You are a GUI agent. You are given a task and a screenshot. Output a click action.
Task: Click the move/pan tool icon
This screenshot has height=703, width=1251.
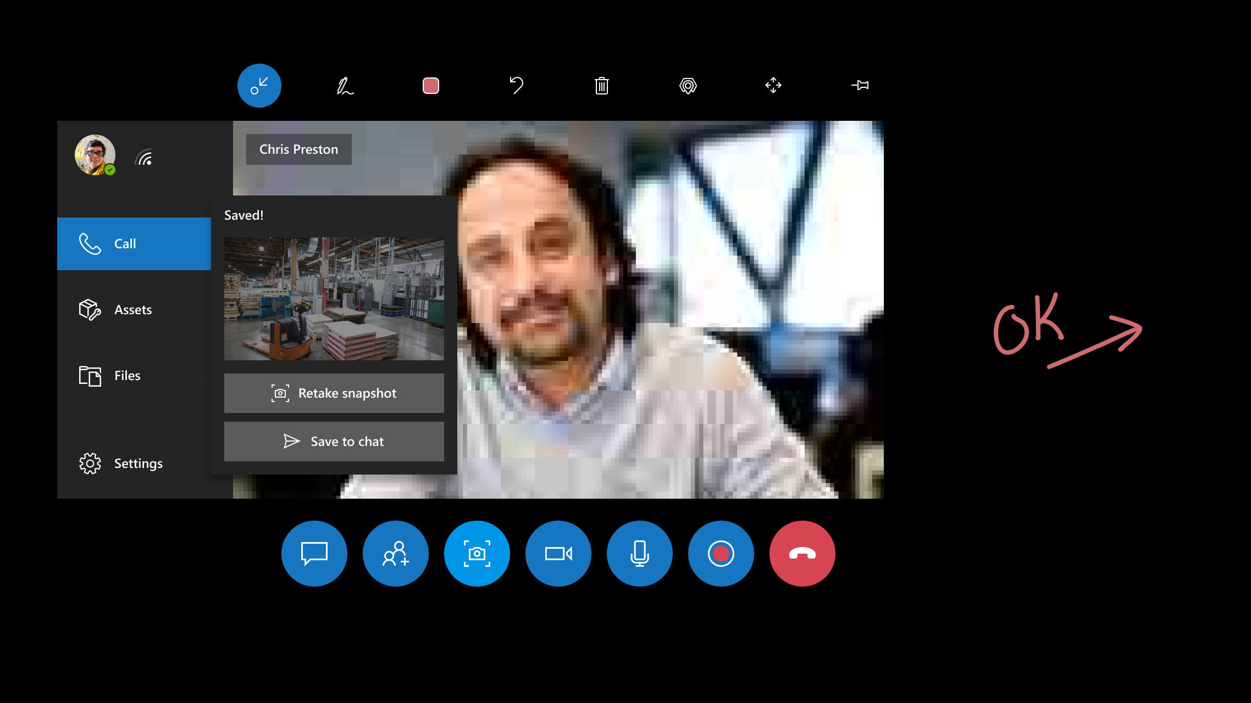point(772,85)
